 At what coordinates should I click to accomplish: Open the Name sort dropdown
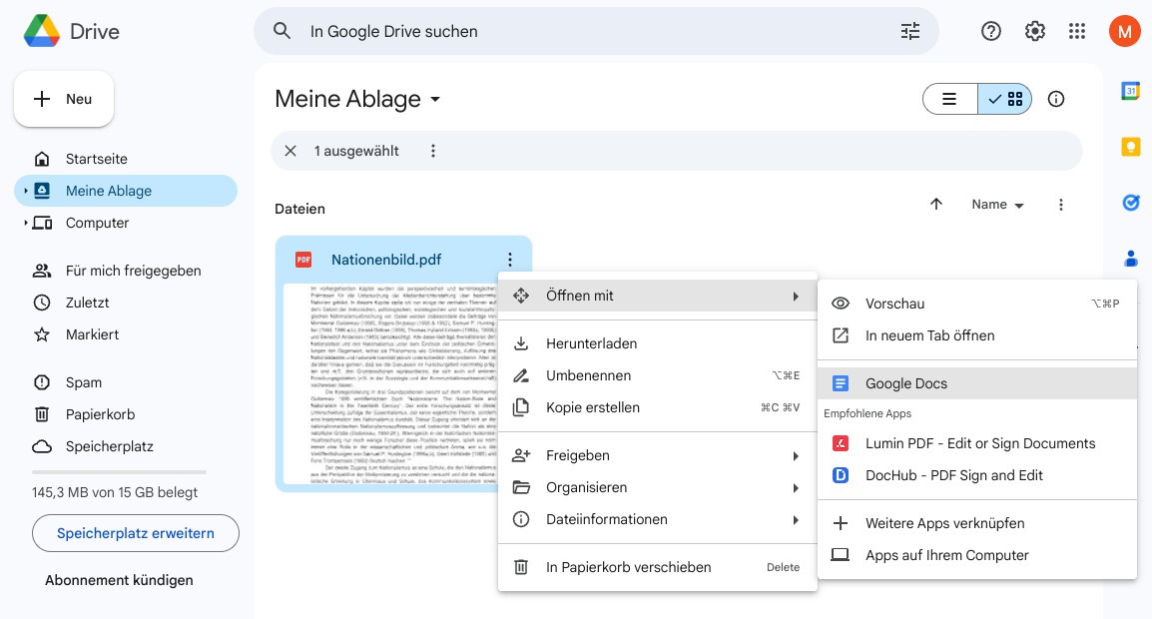997,205
